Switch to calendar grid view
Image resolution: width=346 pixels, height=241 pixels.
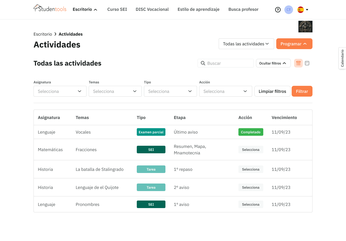tap(307, 63)
